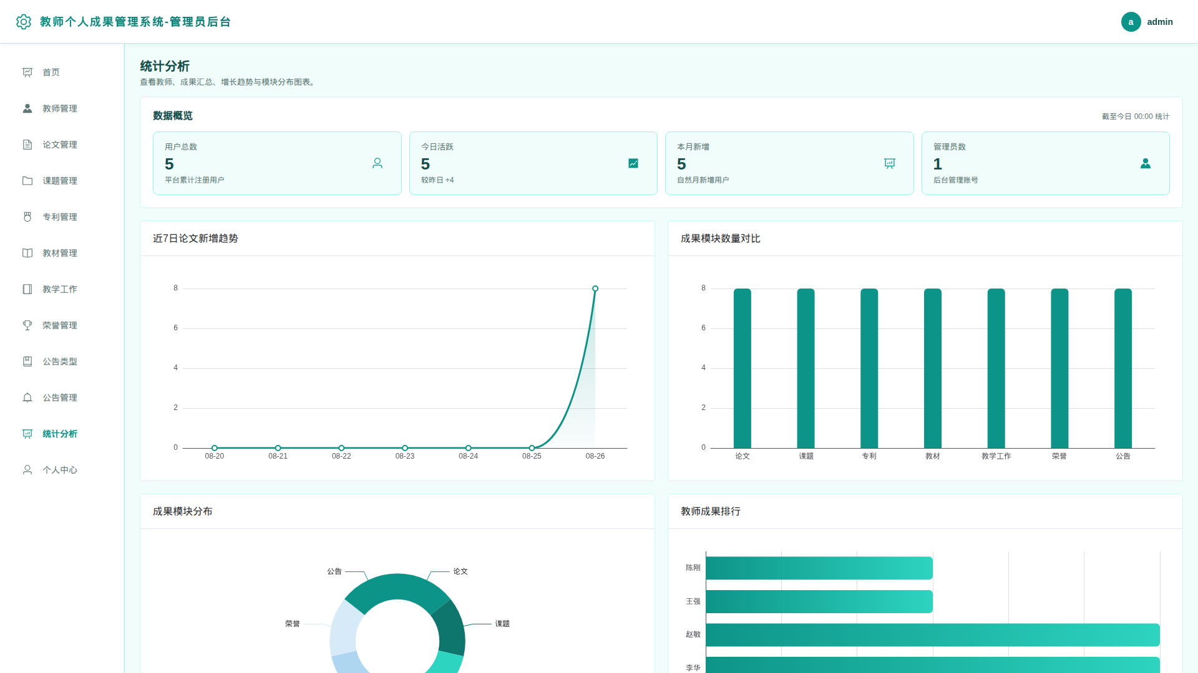Click the 专利管理 medal icon
This screenshot has height=673, width=1198.
pyautogui.click(x=27, y=217)
